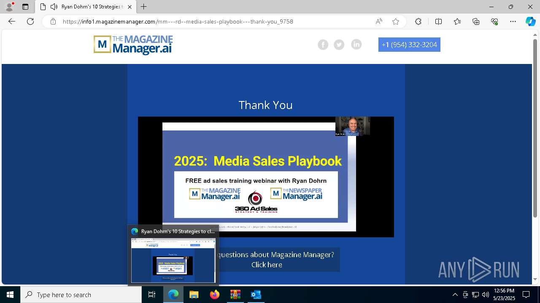View site information lock icon
The width and height of the screenshot is (540, 303).
click(x=53, y=21)
